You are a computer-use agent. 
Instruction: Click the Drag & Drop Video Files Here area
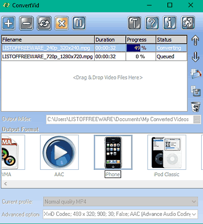[108, 78]
